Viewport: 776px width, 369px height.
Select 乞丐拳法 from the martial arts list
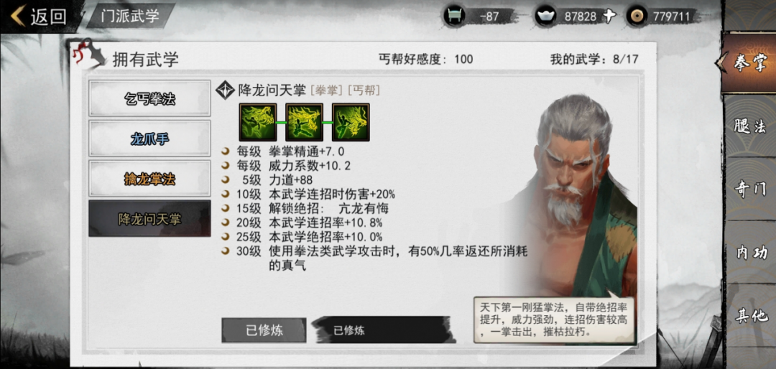point(149,98)
